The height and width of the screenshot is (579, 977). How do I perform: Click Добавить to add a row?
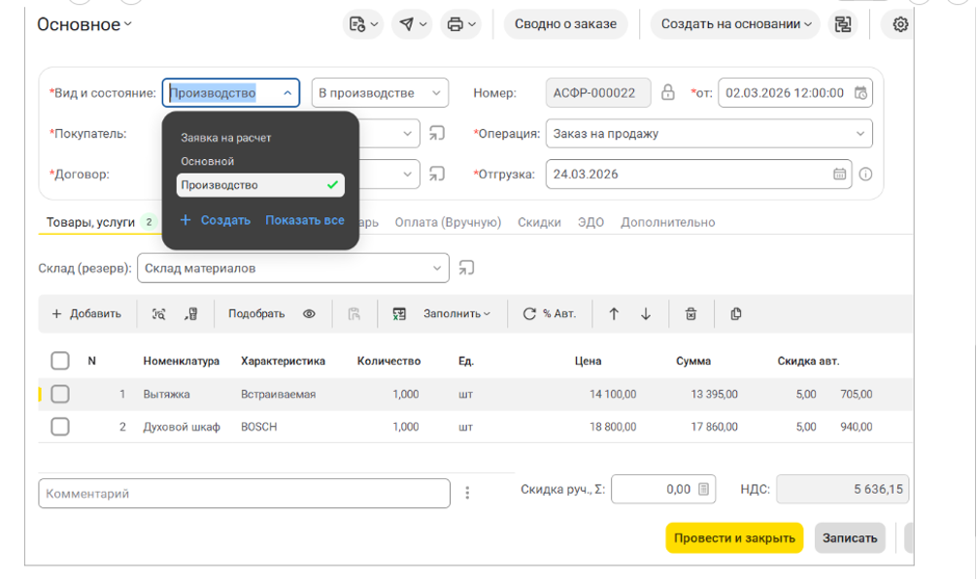click(x=86, y=314)
